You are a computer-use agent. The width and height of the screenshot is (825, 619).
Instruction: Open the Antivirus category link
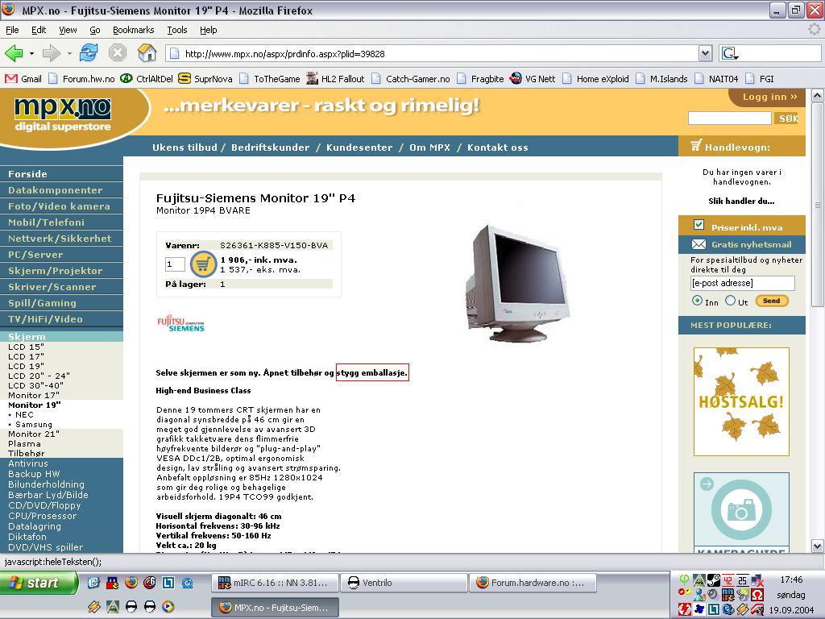pos(28,463)
